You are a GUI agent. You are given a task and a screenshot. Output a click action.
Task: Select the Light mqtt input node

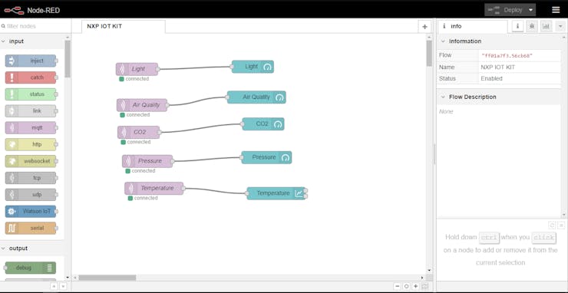[137, 69]
